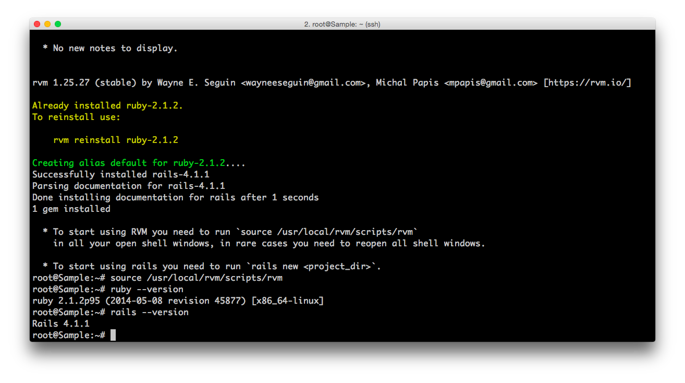Click the terminal cursor block at the prompt
This screenshot has height=383, width=685.
pyautogui.click(x=113, y=335)
